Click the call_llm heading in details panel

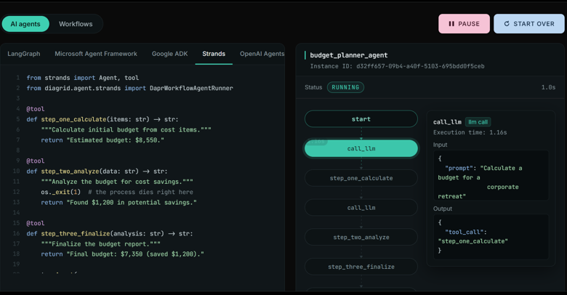(447, 122)
